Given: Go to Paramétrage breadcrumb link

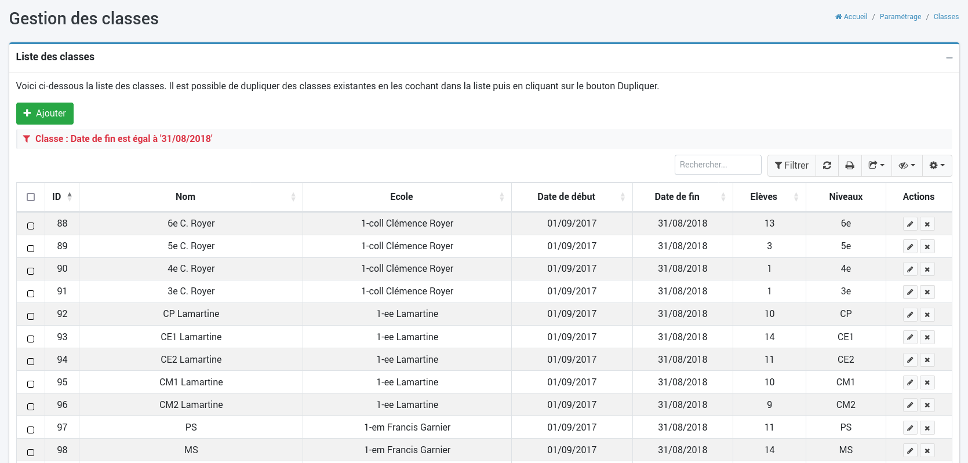Looking at the screenshot, I should click(x=900, y=17).
